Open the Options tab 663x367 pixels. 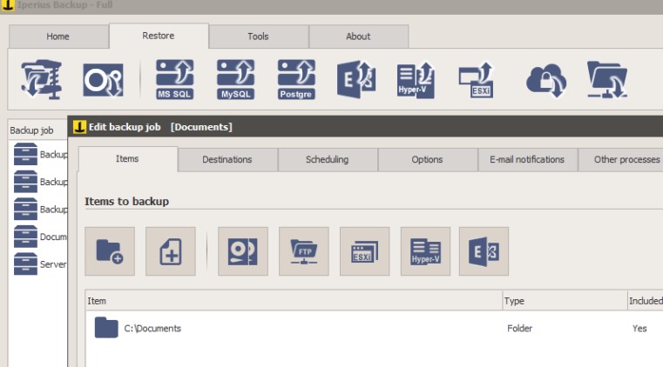click(428, 159)
